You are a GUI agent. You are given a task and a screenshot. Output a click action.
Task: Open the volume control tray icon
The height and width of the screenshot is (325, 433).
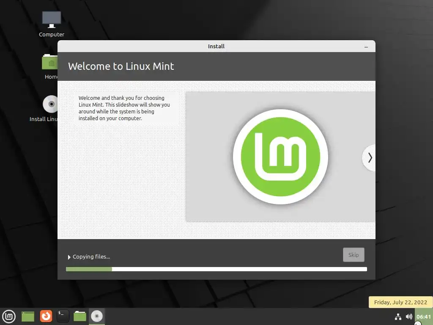pos(409,317)
